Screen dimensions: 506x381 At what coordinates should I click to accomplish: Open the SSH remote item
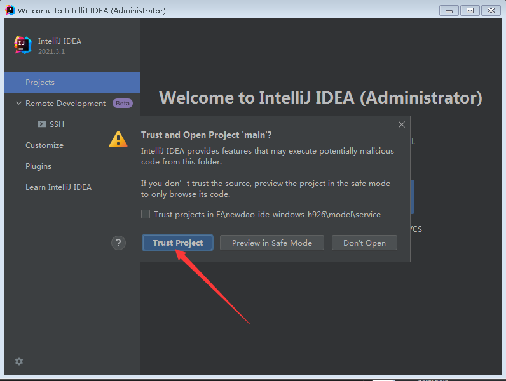(57, 124)
